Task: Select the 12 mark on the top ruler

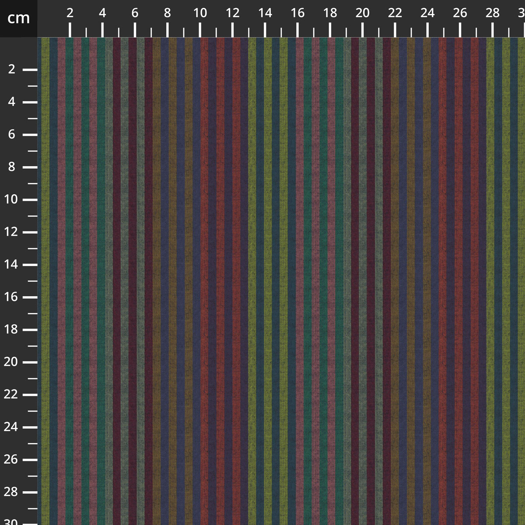Action: (x=233, y=14)
